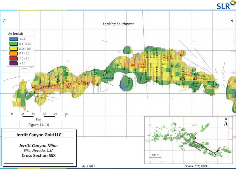Select the green 0.1 - 0.25 legend swatch
Image resolution: width=236 pixels, height=169 pixels.
[x=13, y=44]
